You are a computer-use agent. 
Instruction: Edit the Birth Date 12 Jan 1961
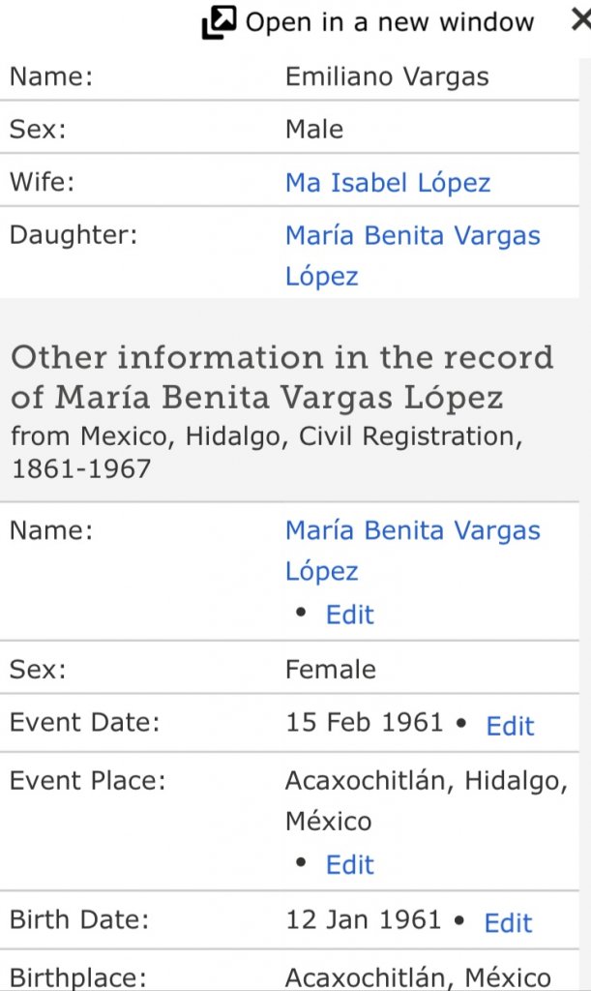(508, 923)
